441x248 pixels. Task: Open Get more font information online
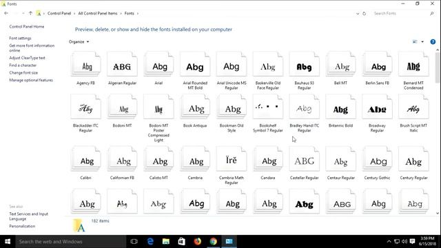click(x=32, y=48)
